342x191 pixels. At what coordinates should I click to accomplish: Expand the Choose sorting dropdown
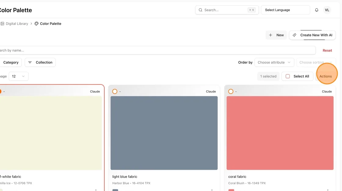[316, 62]
